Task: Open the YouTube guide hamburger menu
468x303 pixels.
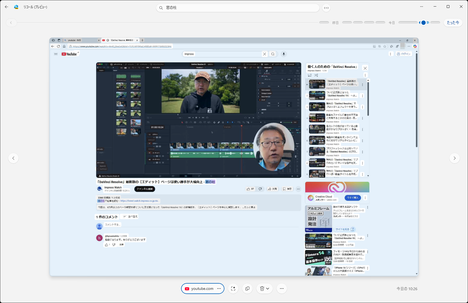Action: (56, 54)
